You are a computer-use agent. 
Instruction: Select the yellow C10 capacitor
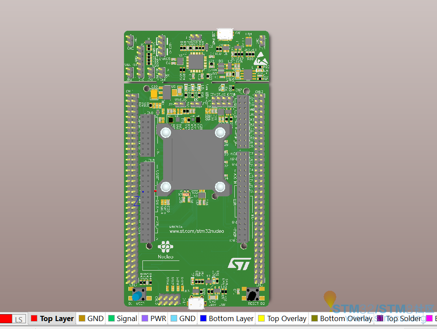coord(154,94)
